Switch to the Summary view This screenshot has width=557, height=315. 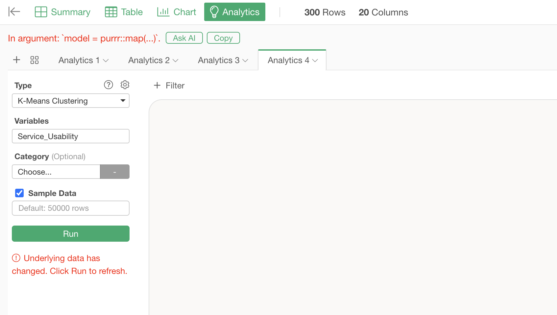[x=62, y=12]
